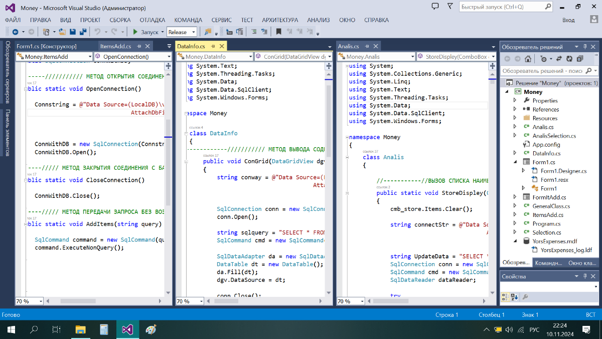Select GeneralClass.cs in Solution Explorer

(x=551, y=206)
